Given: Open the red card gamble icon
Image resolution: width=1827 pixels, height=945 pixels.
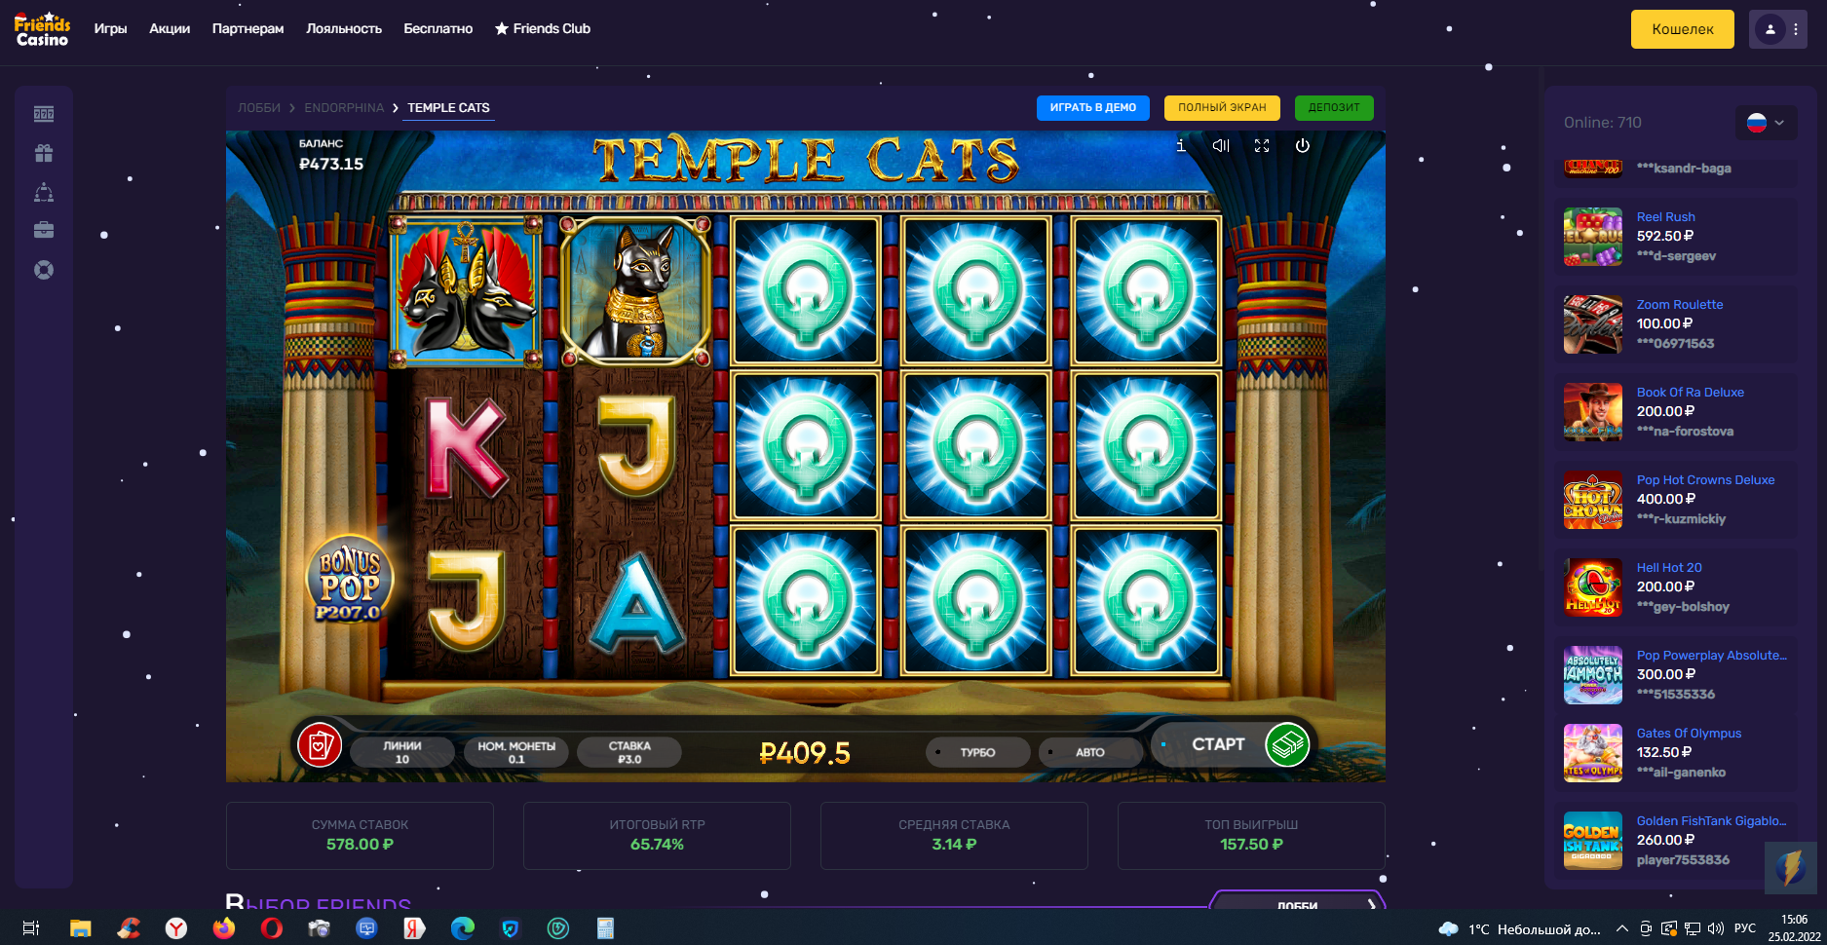Looking at the screenshot, I should click(320, 746).
